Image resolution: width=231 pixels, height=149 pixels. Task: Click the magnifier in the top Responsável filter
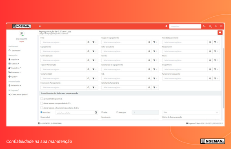[210, 51]
